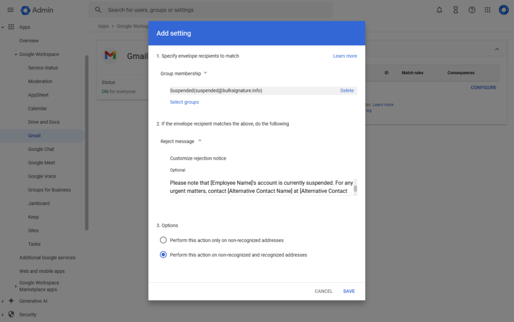The image size is (514, 322).
Task: Collapse the Gmail settings panel chevron
Action: [497, 49]
